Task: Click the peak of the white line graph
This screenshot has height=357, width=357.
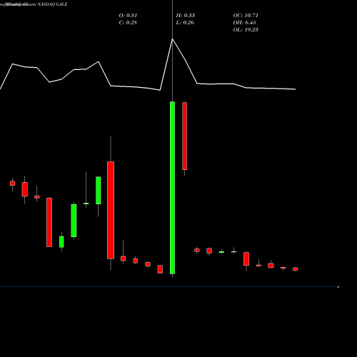Action: click(x=172, y=39)
